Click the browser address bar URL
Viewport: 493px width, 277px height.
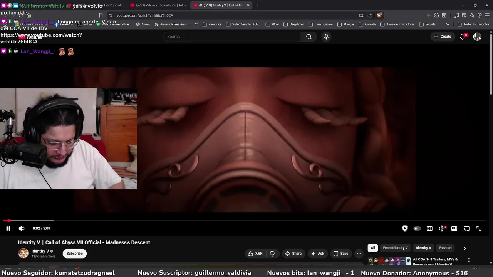pos(145,15)
